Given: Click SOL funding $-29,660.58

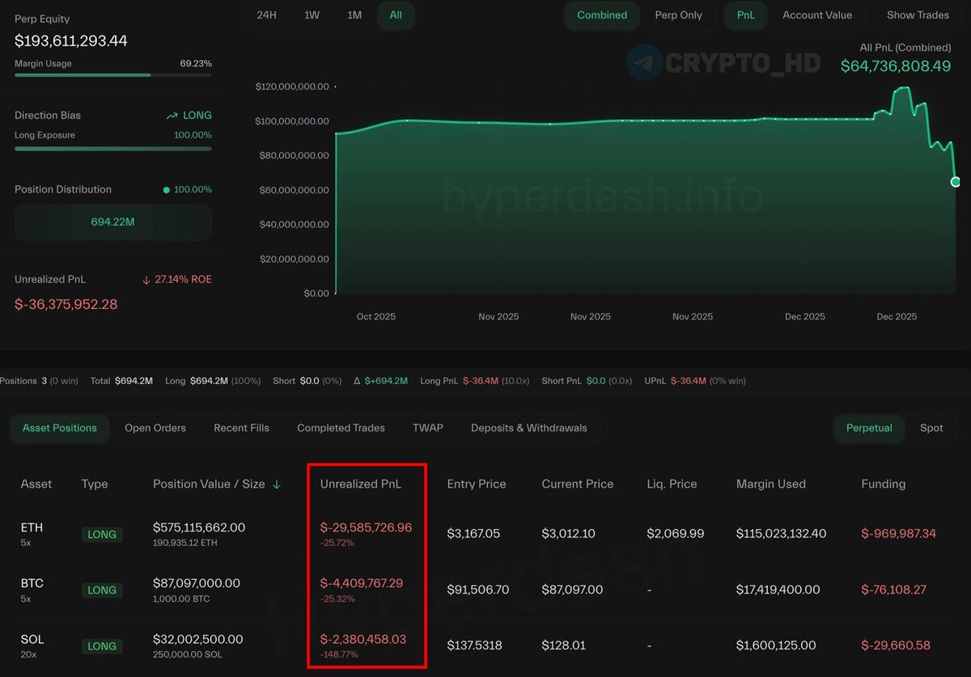Looking at the screenshot, I should tap(896, 645).
